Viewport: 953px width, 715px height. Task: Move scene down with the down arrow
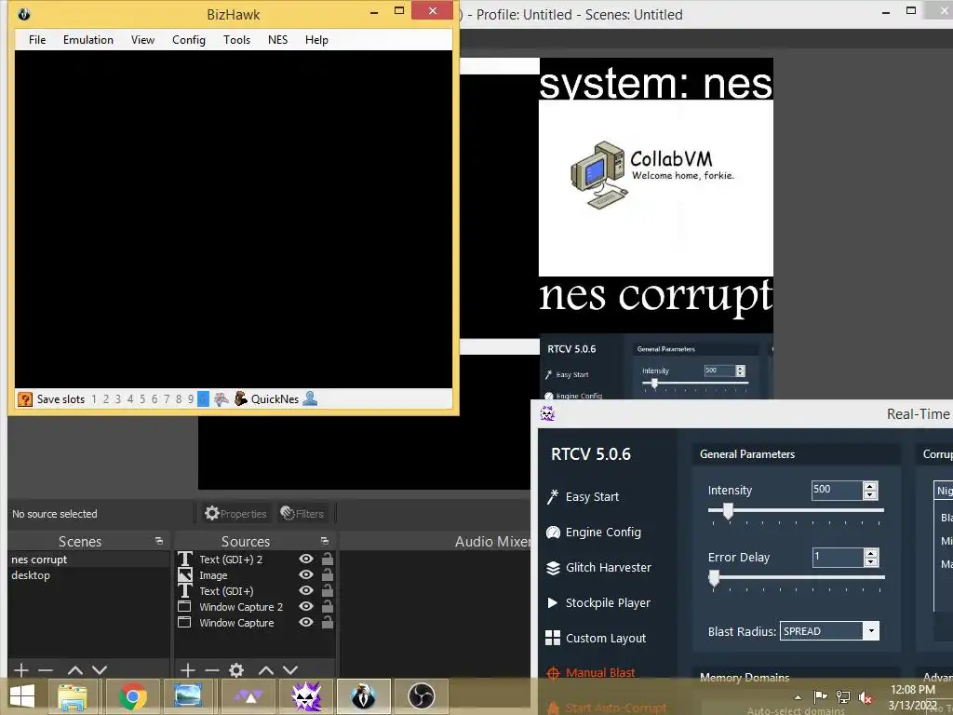click(x=100, y=670)
